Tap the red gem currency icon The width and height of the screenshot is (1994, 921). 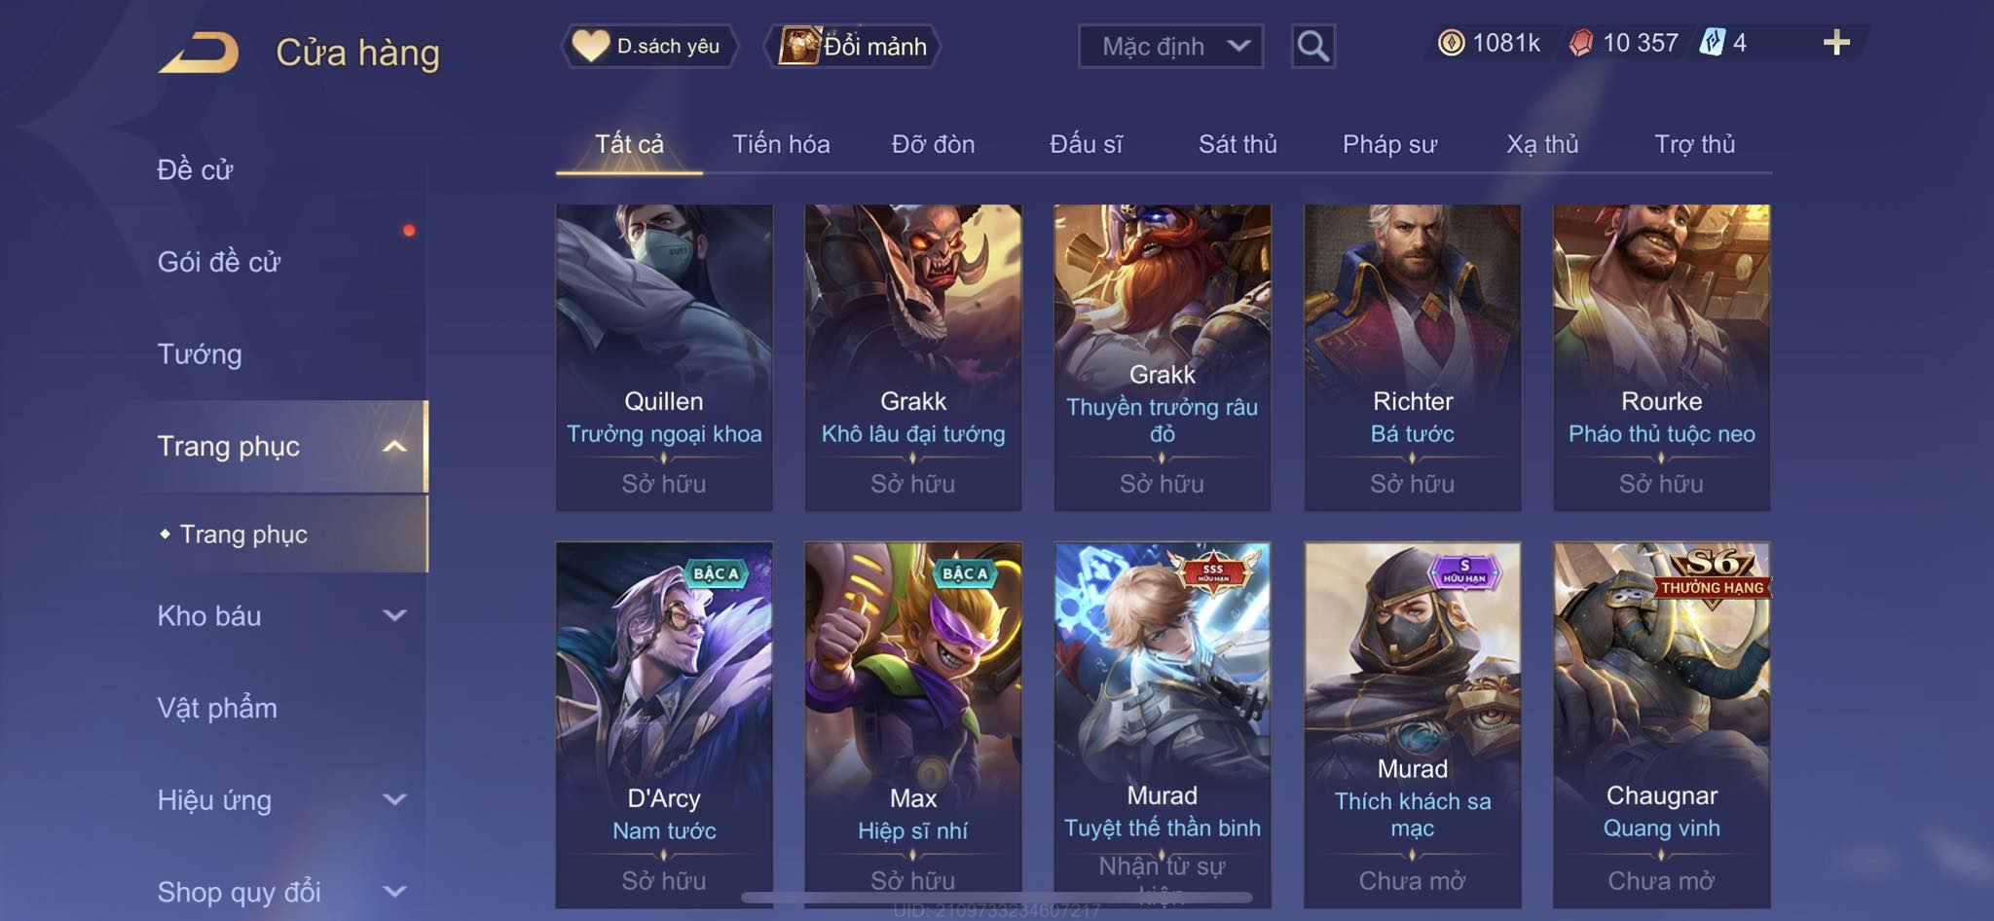tap(1581, 43)
